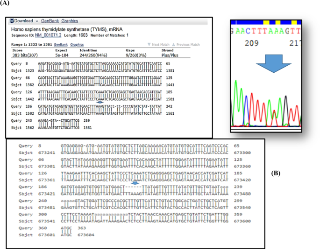
Task: Select the Sbjct start position 673361
Action: 47,180
